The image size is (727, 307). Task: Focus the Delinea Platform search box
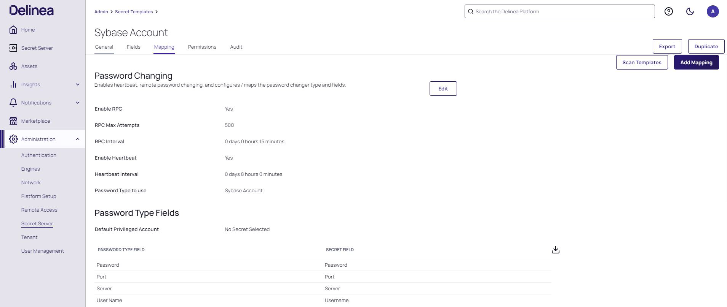coord(560,11)
